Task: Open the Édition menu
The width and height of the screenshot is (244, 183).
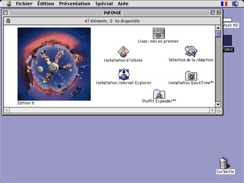Action: pos(46,3)
